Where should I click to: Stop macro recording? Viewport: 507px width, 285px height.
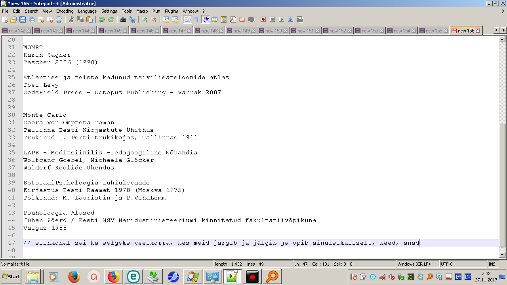click(273, 19)
